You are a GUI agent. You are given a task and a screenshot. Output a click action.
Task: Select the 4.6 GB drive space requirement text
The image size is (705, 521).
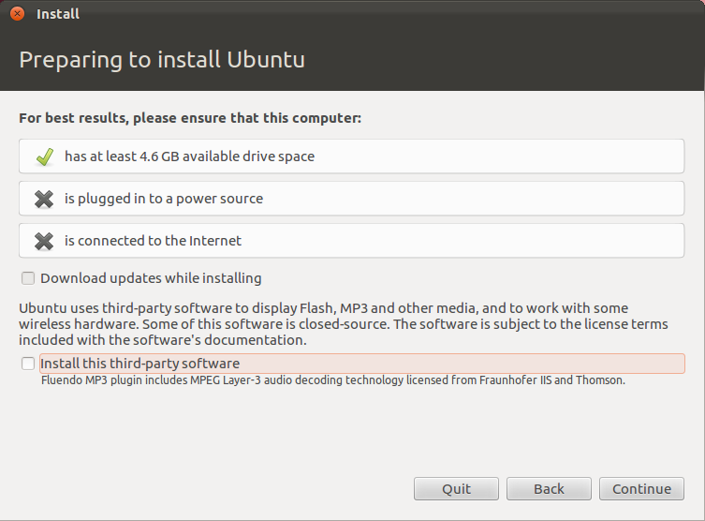coord(189,156)
